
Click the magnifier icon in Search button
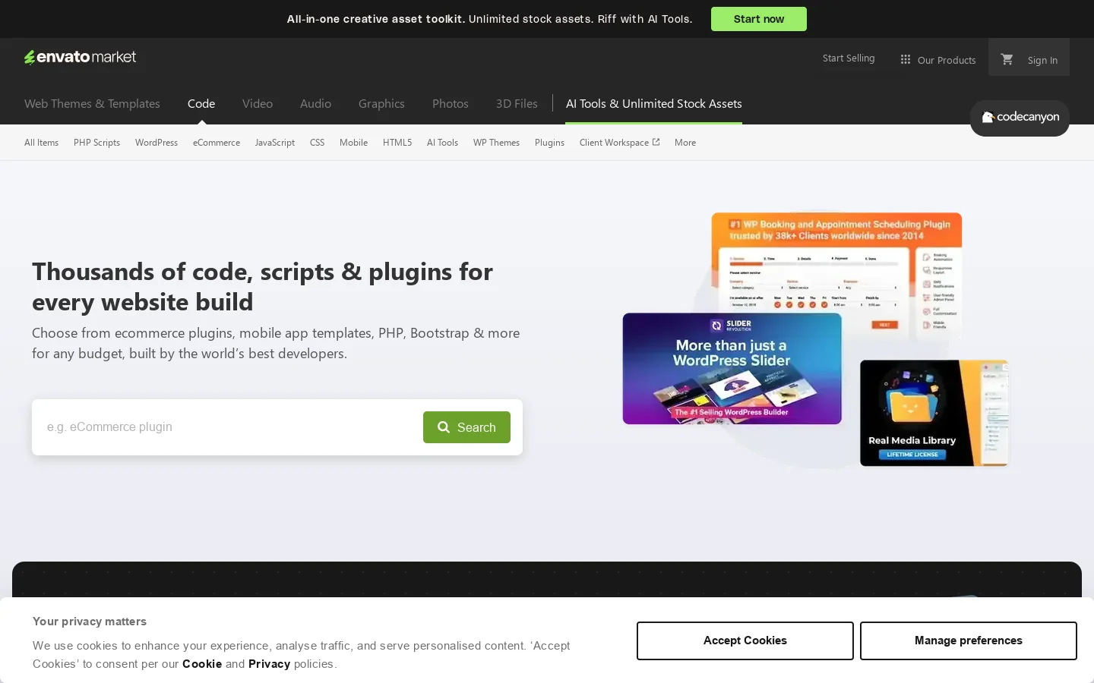coord(444,427)
